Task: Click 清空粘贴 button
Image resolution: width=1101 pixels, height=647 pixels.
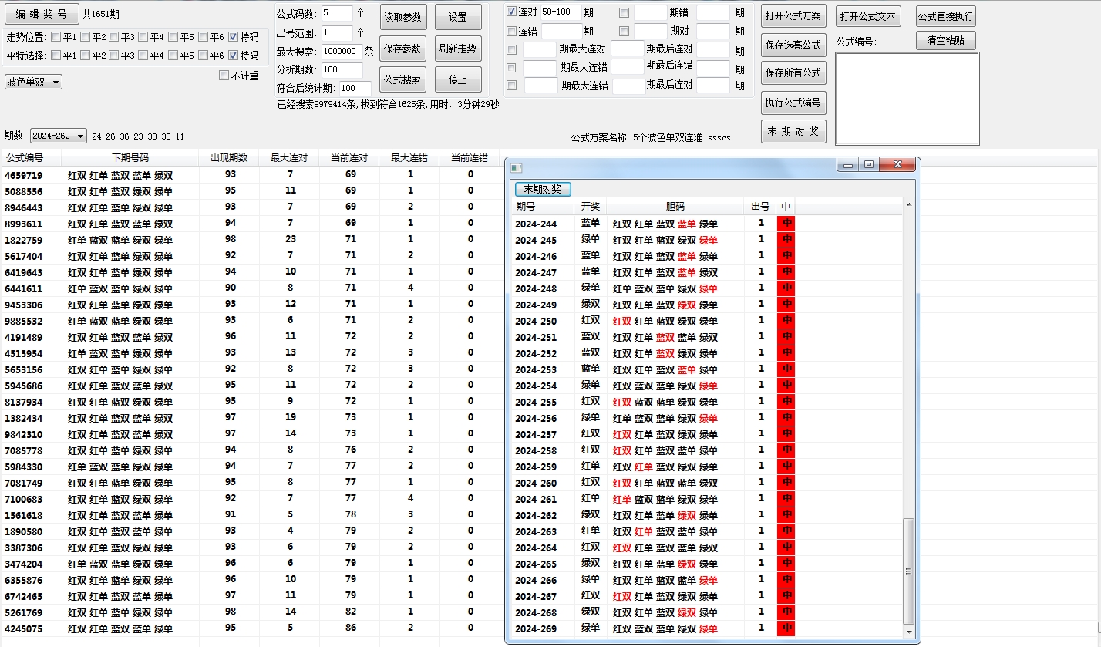Action: (945, 41)
